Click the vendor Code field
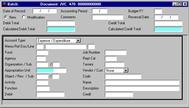 pos(123,77)
